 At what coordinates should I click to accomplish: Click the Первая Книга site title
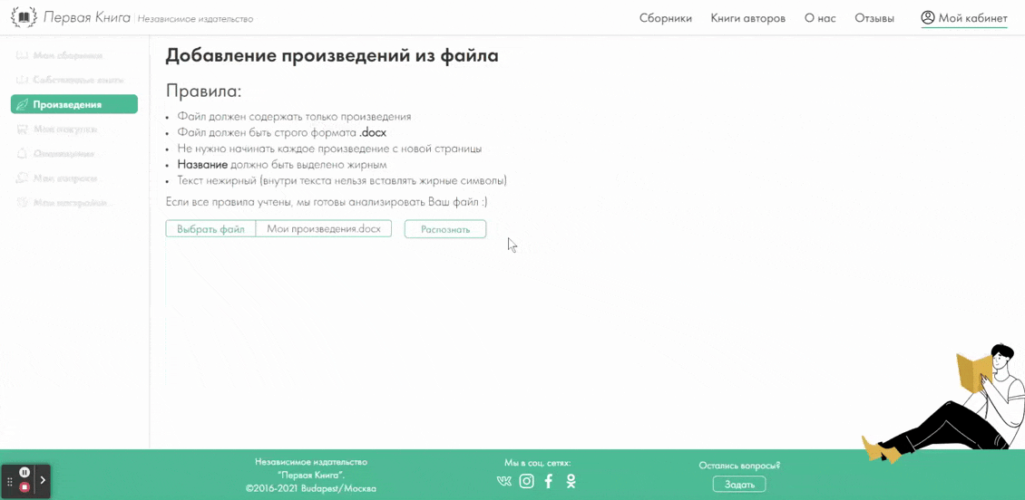click(x=88, y=17)
